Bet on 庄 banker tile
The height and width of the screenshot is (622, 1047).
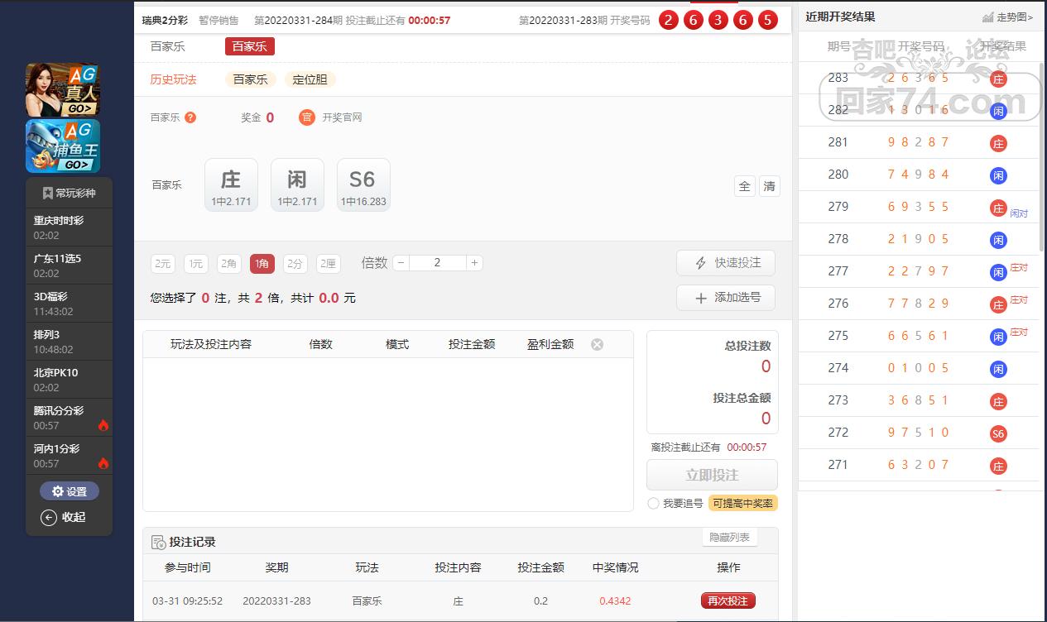tap(231, 184)
